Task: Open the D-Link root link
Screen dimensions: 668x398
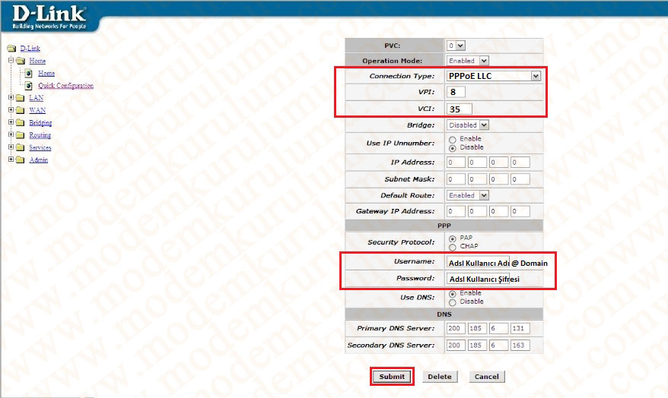Action: (x=30, y=49)
